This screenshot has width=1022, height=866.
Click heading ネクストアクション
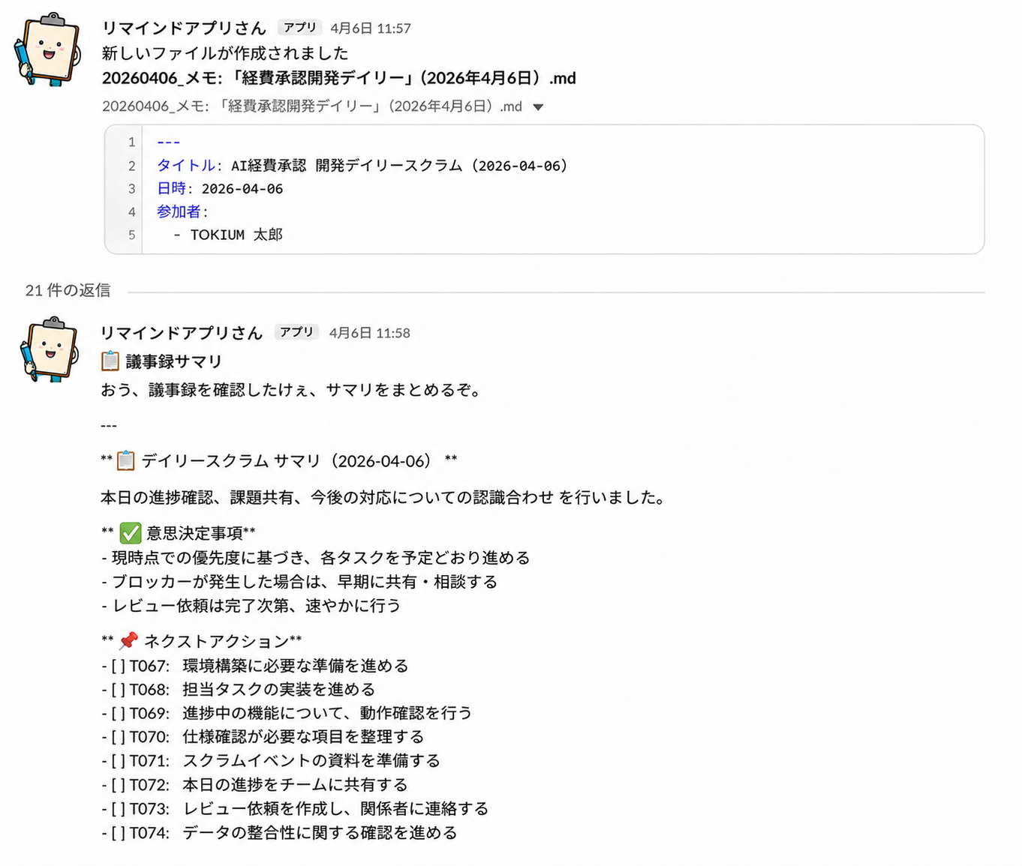[216, 641]
